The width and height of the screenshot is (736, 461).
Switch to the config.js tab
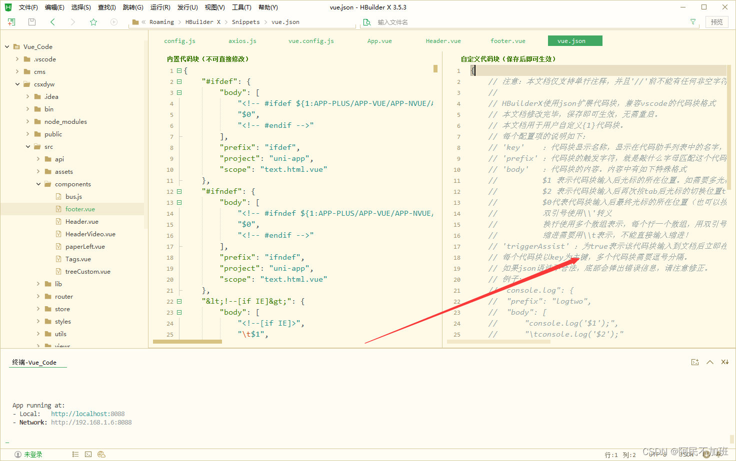(x=180, y=41)
